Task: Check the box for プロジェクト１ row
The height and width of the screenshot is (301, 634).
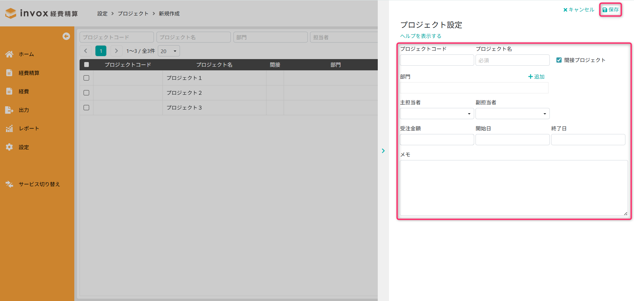Action: coord(87,78)
